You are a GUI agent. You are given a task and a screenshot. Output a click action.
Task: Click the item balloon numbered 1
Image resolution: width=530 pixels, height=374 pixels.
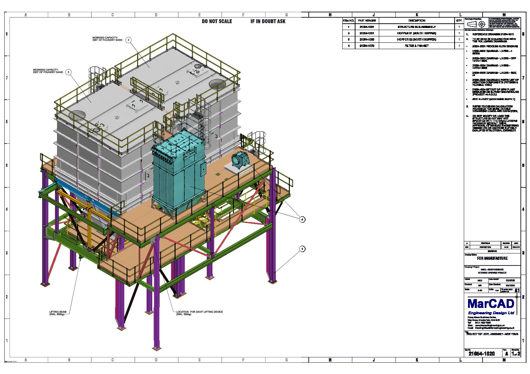pos(302,249)
